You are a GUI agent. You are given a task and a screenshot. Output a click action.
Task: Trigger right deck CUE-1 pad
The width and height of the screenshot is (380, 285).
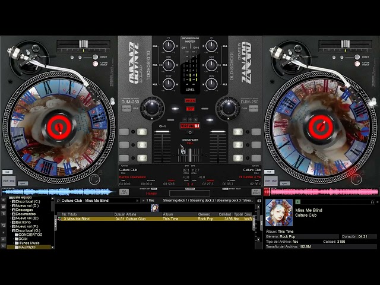238,132
